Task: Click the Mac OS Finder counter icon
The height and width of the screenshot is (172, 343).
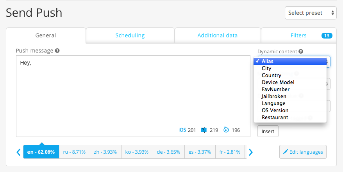Action: 204,130
